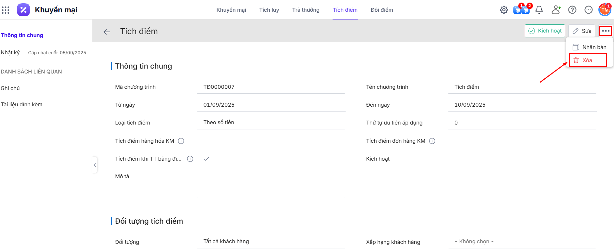This screenshot has height=251, width=614.
Task: Click info icon beside Tích điểm đơn hàng KM
Action: 432,141
